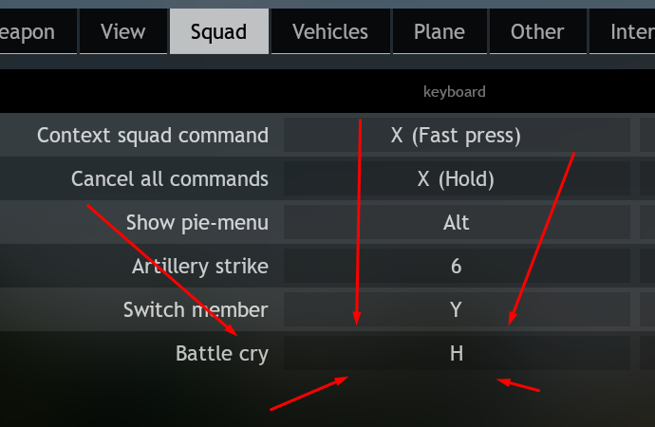Open the partially visible Inter… tab
The height and width of the screenshot is (427, 655).
[630, 31]
